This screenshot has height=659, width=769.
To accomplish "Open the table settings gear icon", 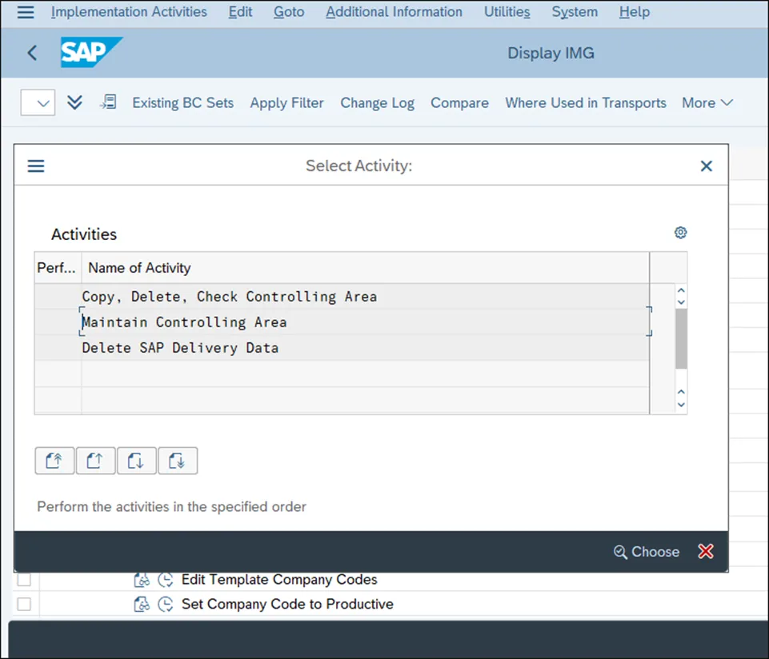I will pos(680,233).
